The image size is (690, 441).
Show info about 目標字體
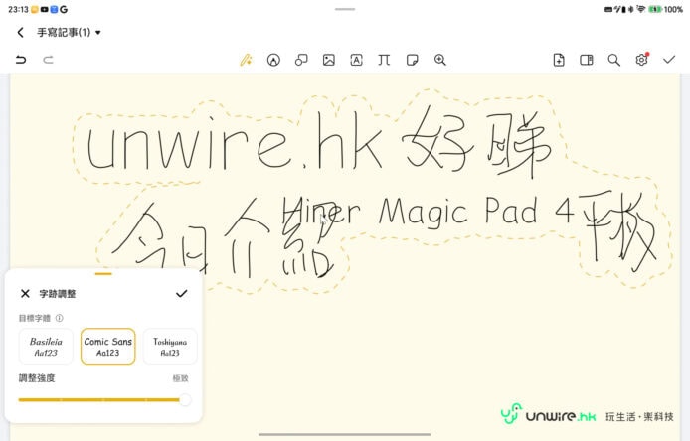click(x=59, y=318)
